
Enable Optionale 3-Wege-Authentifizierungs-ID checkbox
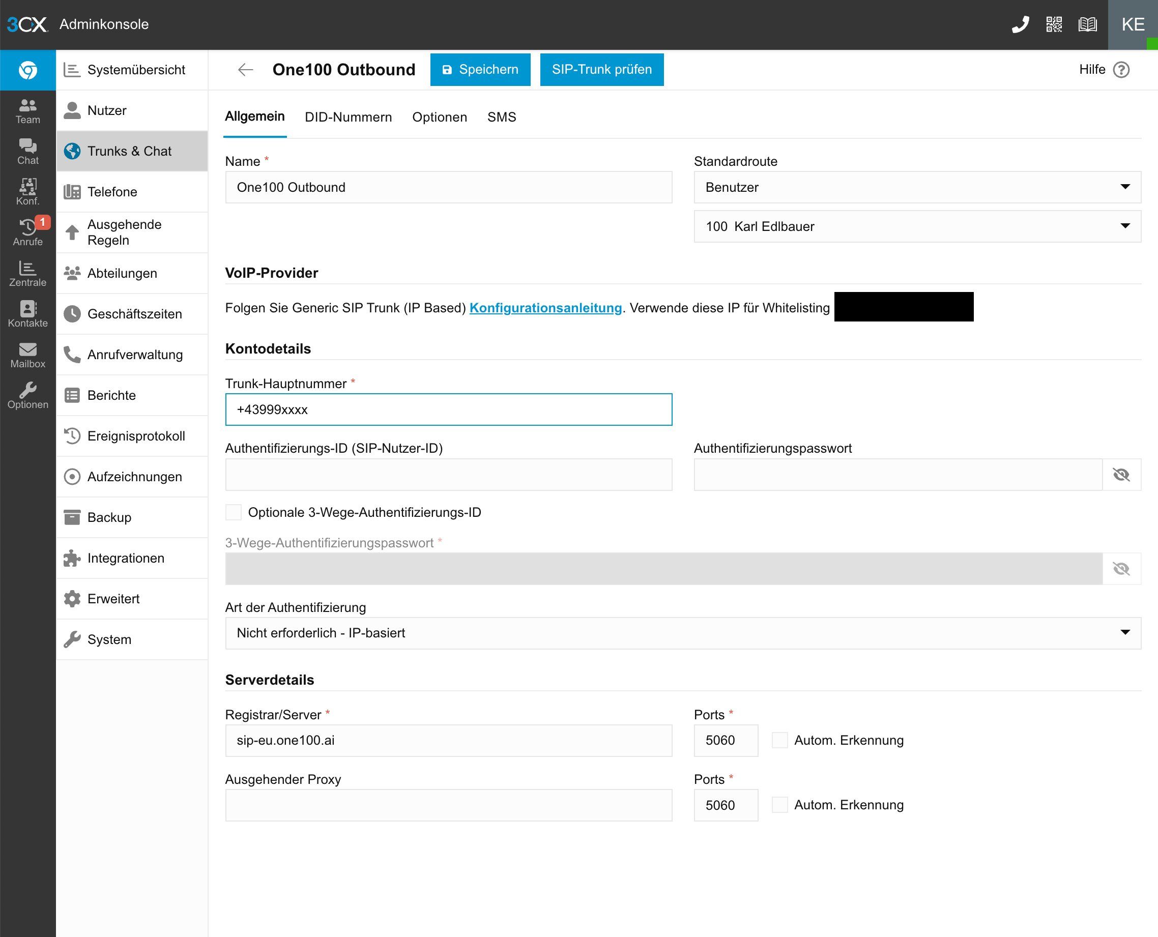click(233, 512)
